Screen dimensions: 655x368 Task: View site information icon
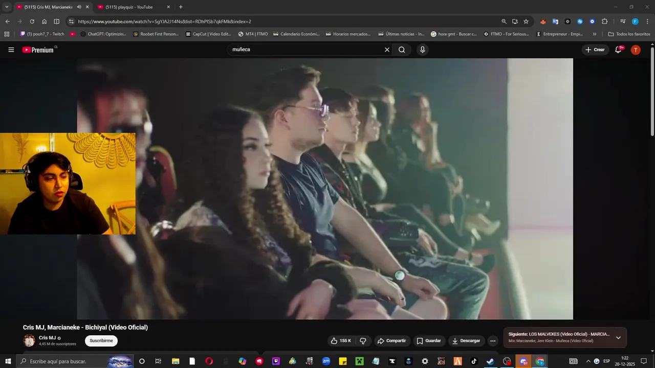tap(71, 21)
